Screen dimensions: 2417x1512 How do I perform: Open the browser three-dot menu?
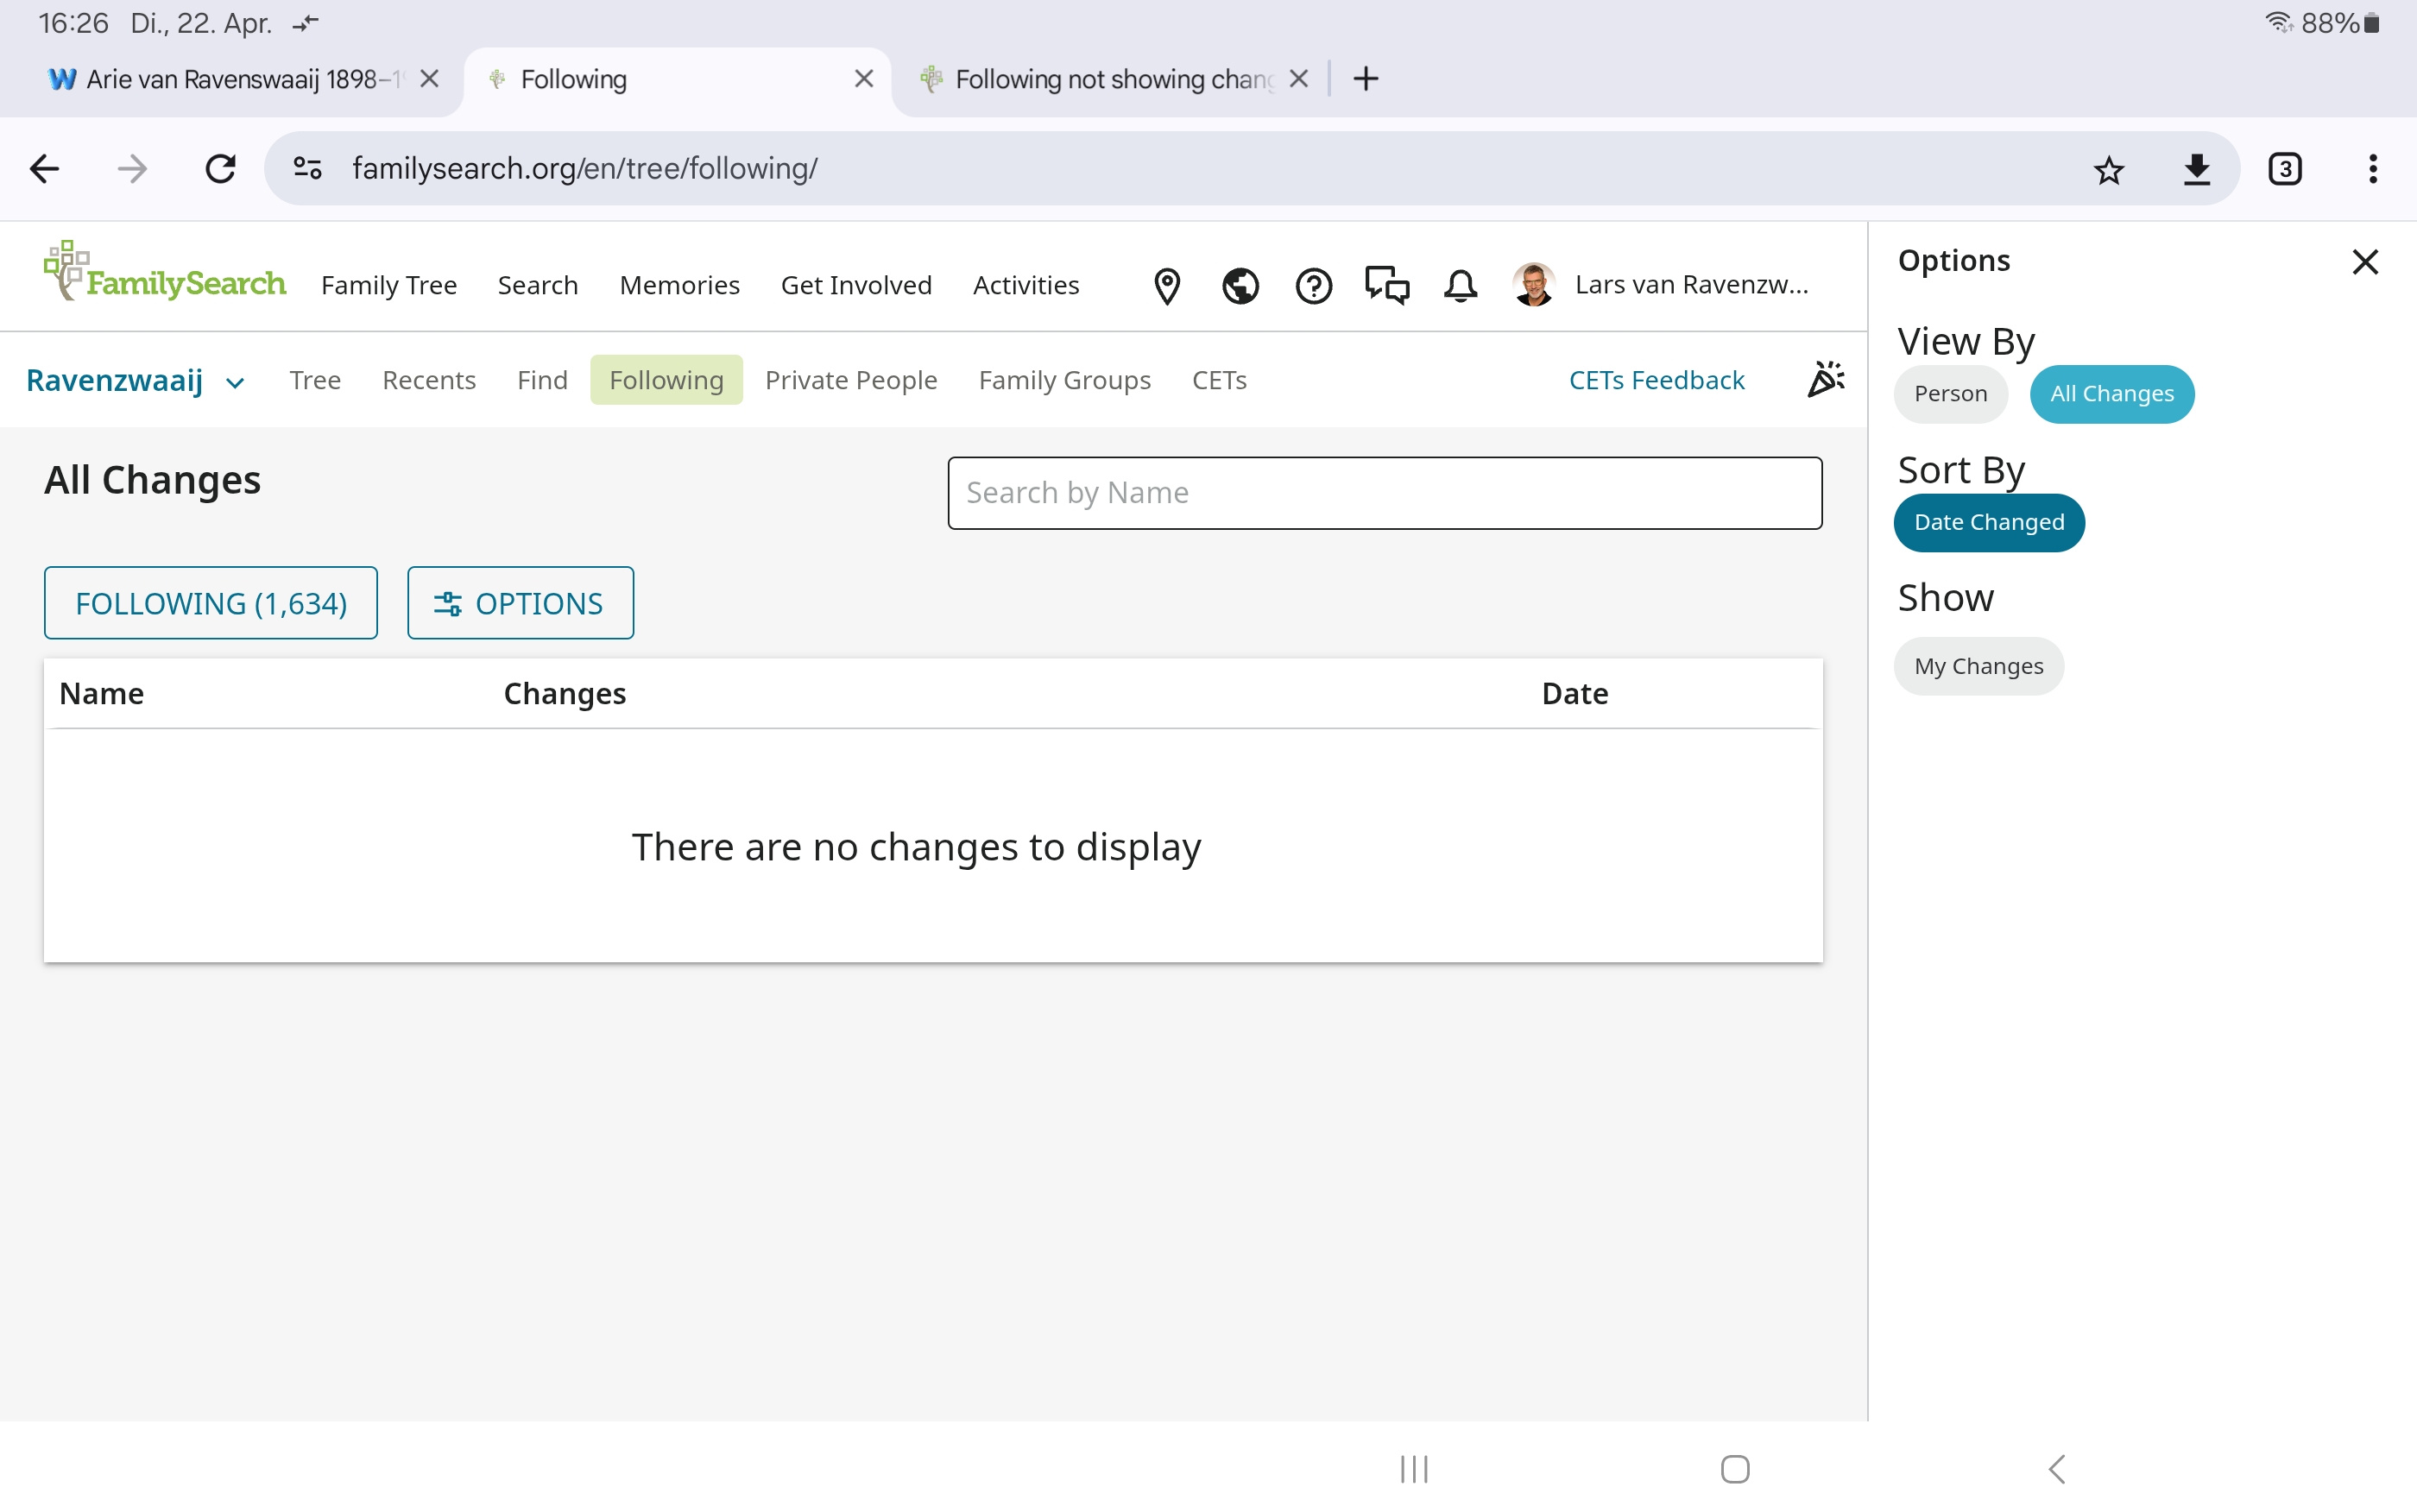point(2372,169)
